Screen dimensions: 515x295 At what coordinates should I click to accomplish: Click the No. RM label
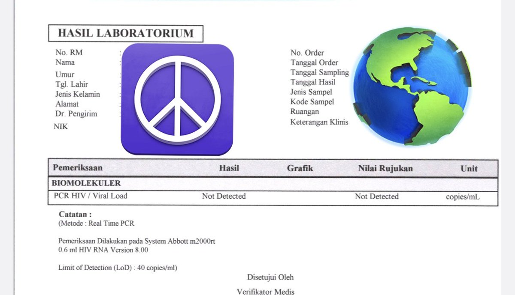(69, 53)
